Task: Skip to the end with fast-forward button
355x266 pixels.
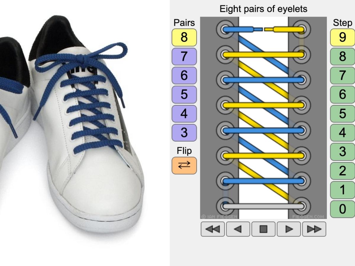Action: pyautogui.click(x=314, y=229)
